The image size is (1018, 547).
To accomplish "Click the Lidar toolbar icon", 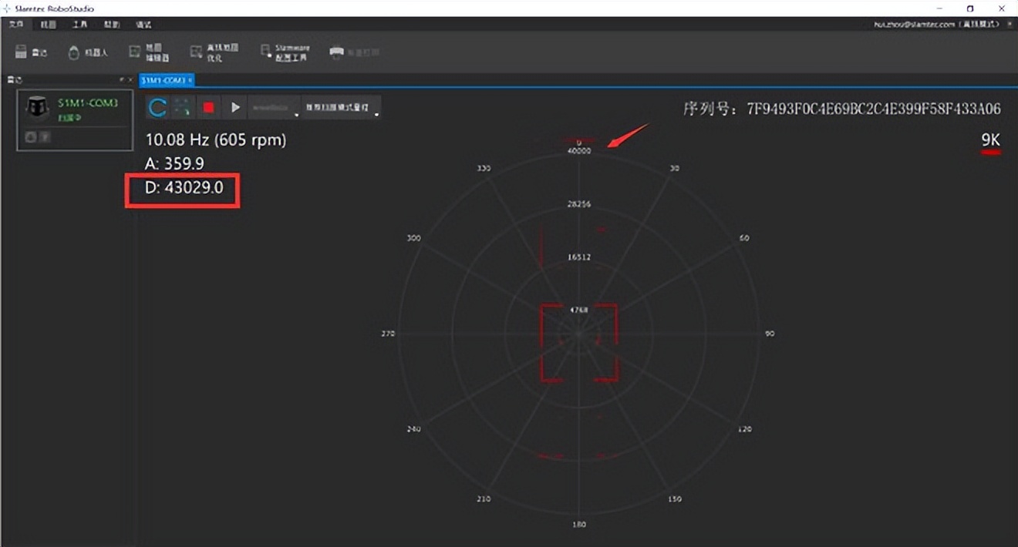I will tap(31, 52).
